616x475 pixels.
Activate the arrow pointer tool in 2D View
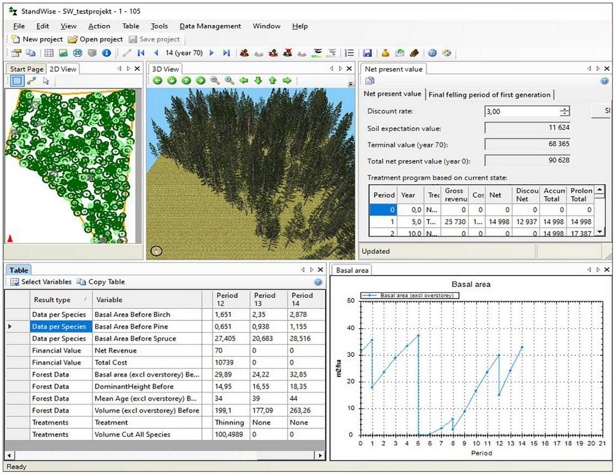click(46, 81)
